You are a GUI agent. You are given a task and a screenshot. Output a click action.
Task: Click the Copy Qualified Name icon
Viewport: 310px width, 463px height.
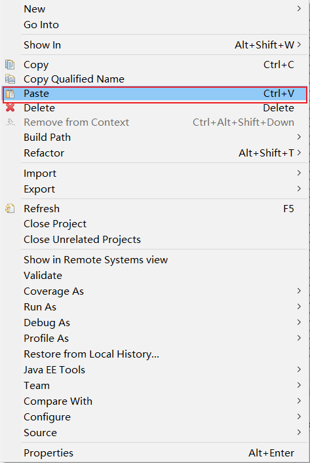pyautogui.click(x=10, y=79)
